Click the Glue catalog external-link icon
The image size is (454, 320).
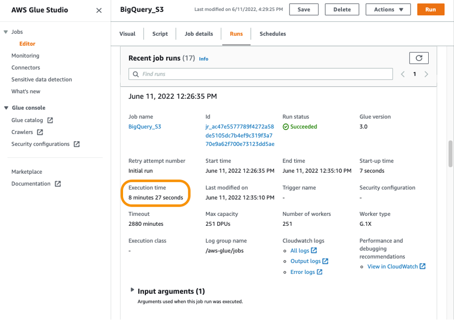[50, 120]
